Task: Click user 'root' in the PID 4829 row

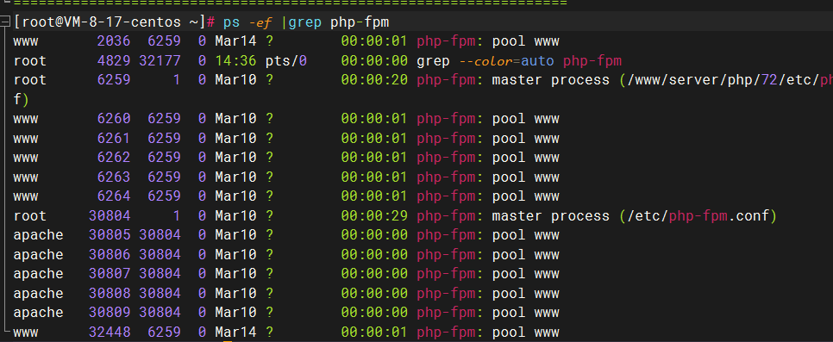Action: coord(29,61)
